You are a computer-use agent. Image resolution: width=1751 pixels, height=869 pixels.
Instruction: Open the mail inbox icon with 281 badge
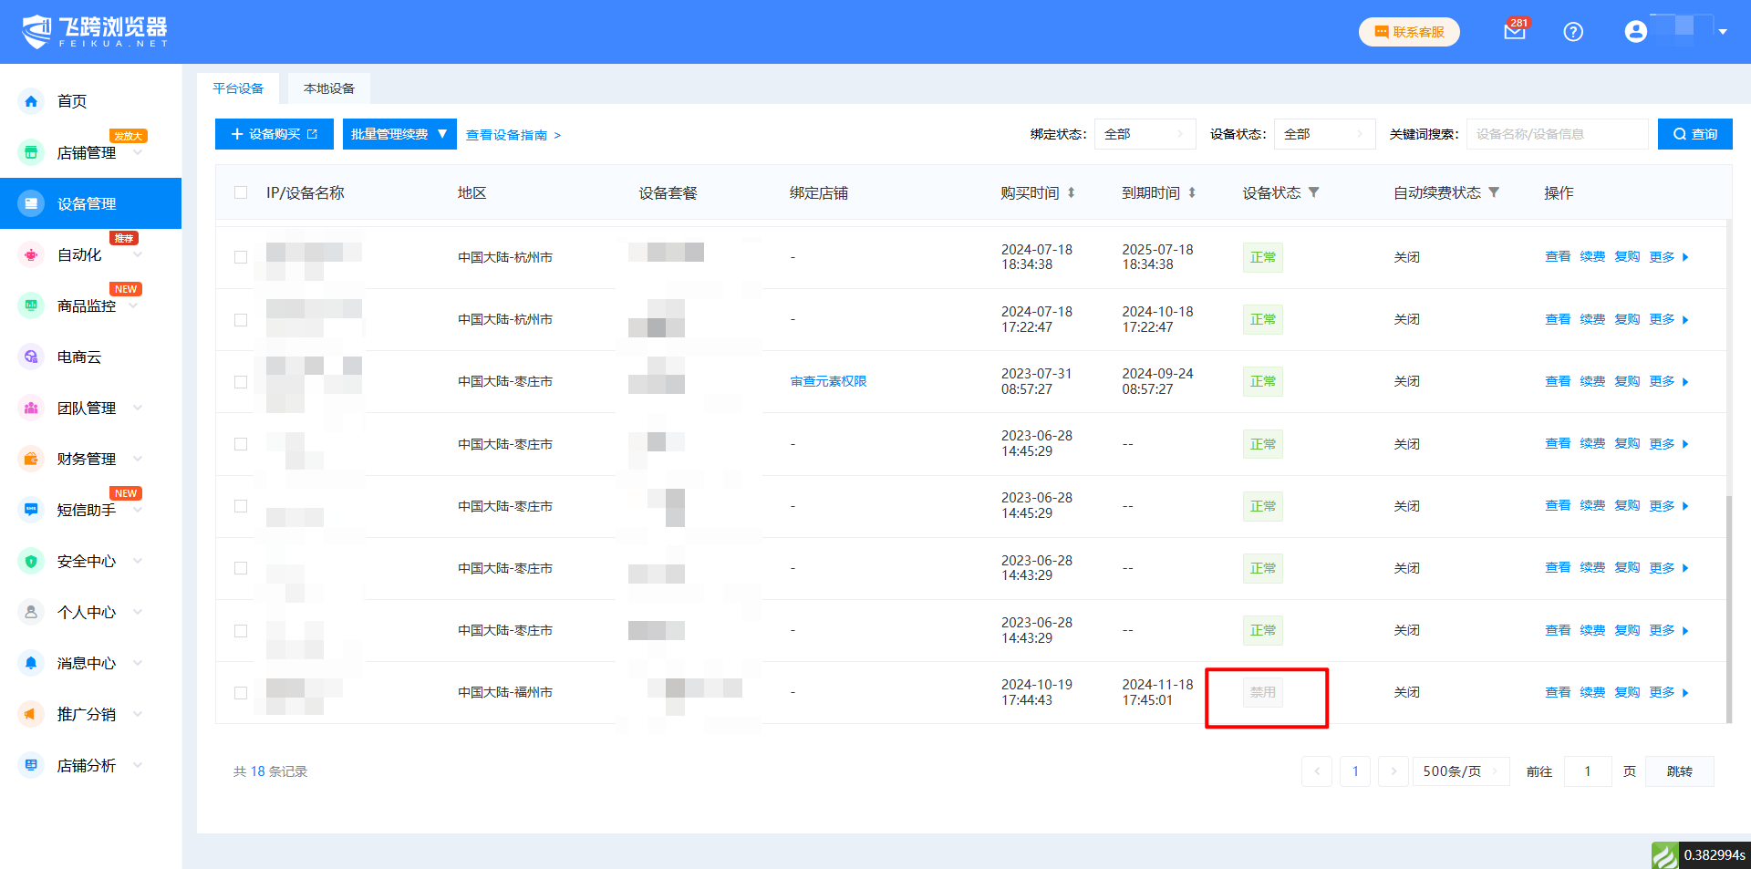coord(1514,32)
